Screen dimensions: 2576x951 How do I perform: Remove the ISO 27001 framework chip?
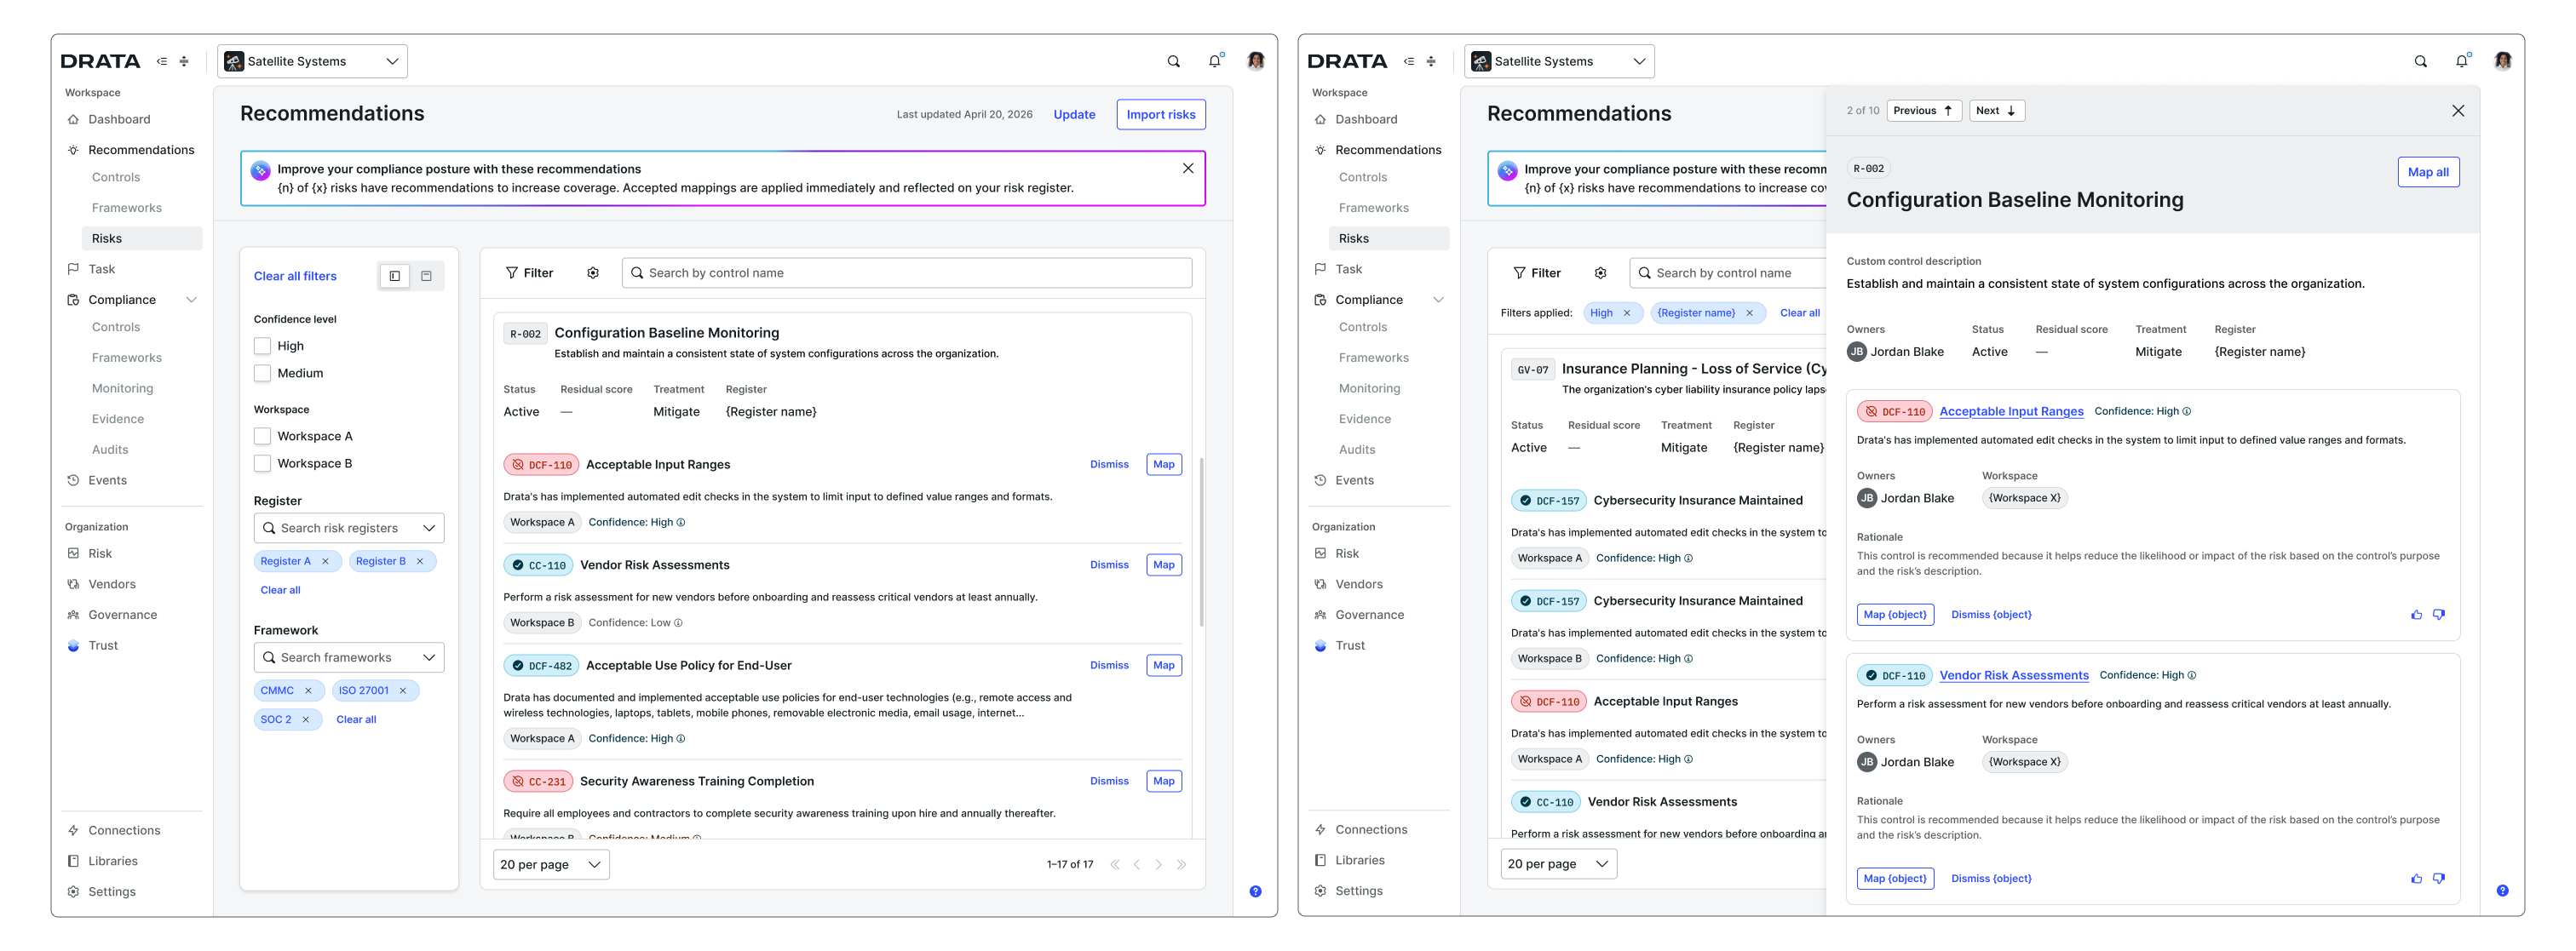[403, 690]
